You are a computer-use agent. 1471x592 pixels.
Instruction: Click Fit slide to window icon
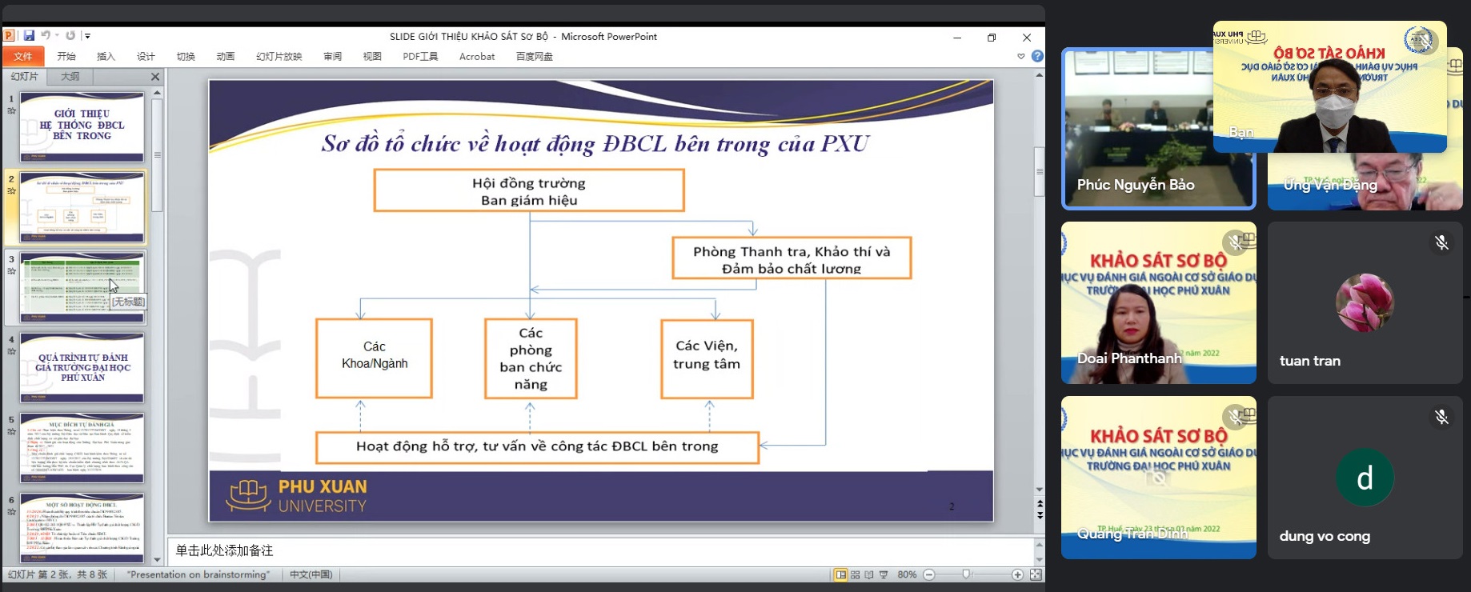coord(1036,574)
